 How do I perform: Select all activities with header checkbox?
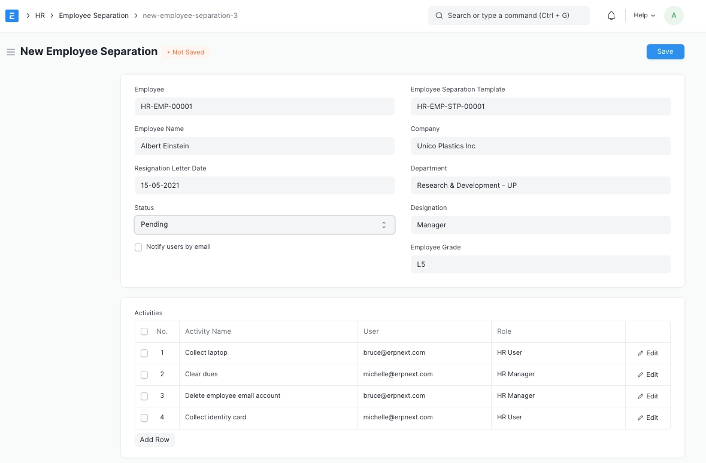click(144, 331)
